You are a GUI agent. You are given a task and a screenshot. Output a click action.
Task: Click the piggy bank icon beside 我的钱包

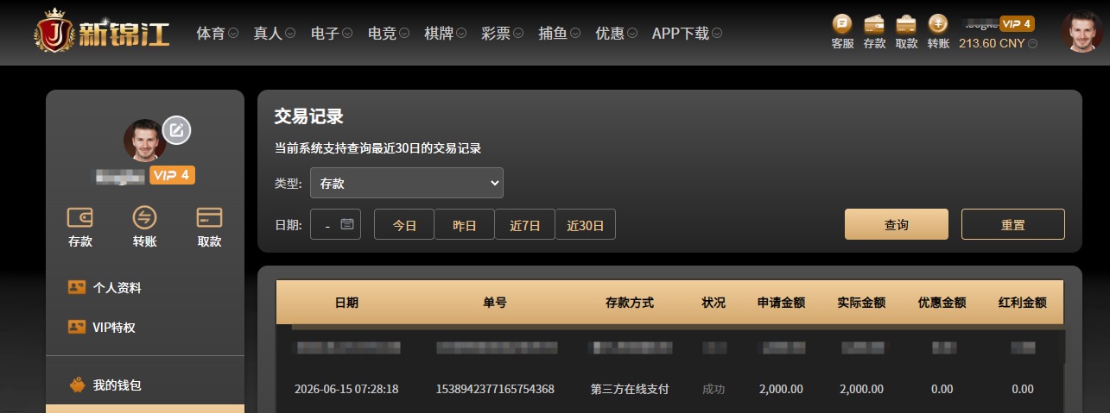(77, 385)
